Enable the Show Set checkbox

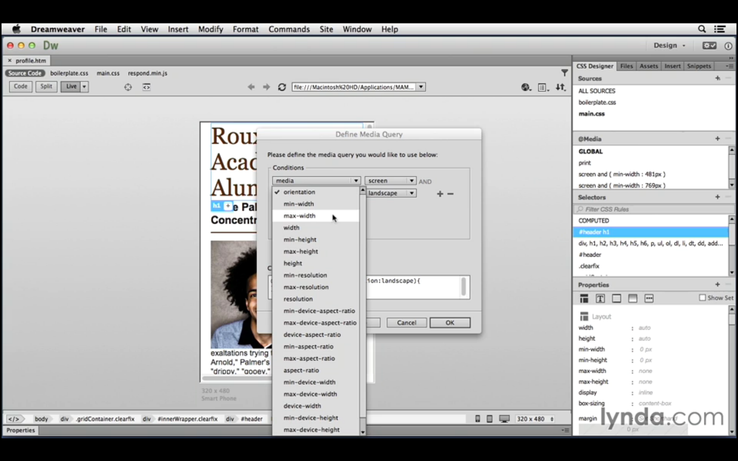[x=703, y=298]
